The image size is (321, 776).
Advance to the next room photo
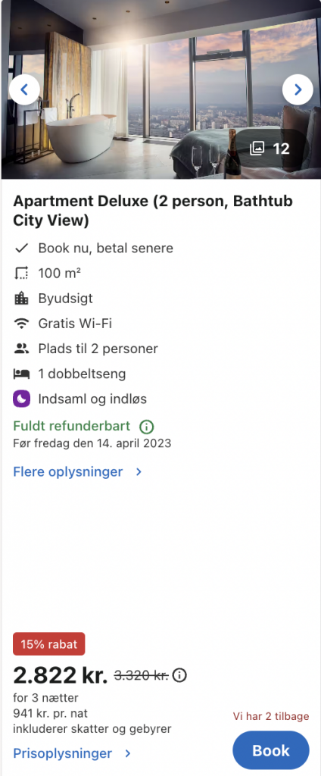(x=298, y=89)
